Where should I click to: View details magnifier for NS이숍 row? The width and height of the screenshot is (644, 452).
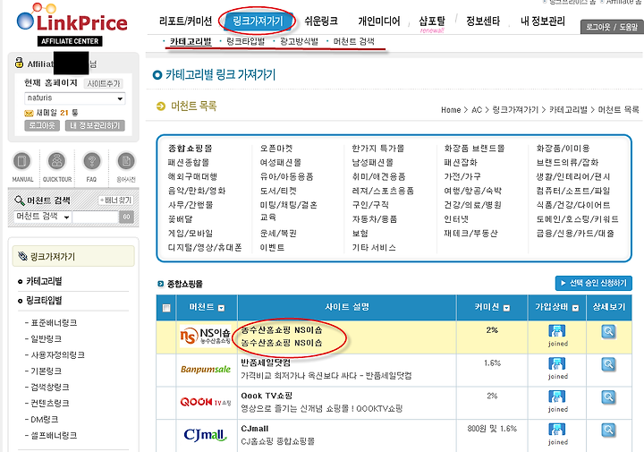click(x=608, y=331)
